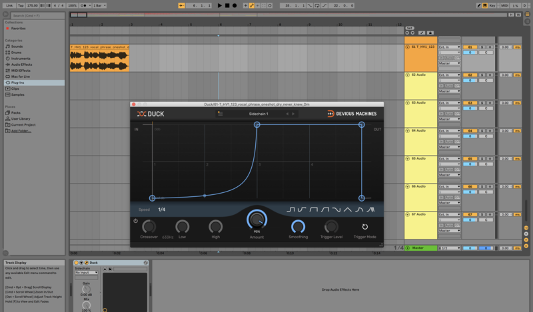This screenshot has height=312, width=533.
Task: Open Favorites collection in browser
Action: (x=19, y=29)
